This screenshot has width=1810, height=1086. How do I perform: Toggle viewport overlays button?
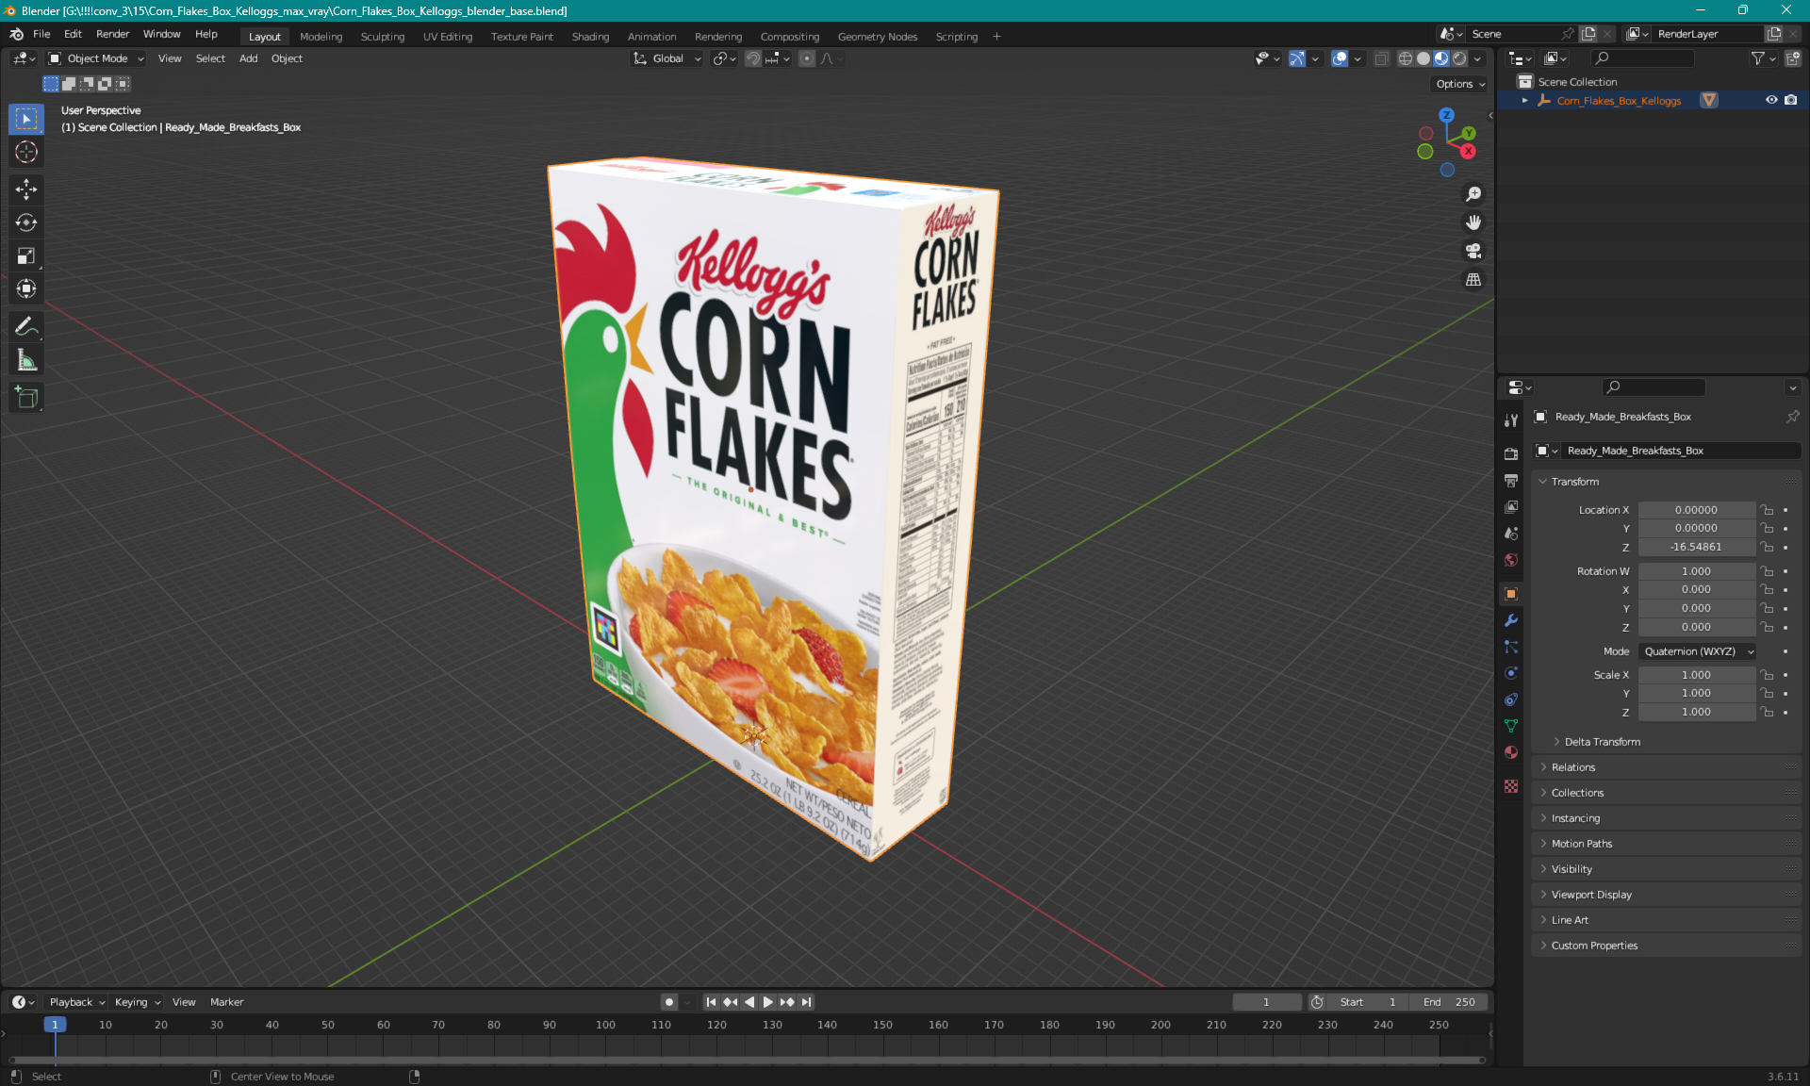[x=1340, y=58]
